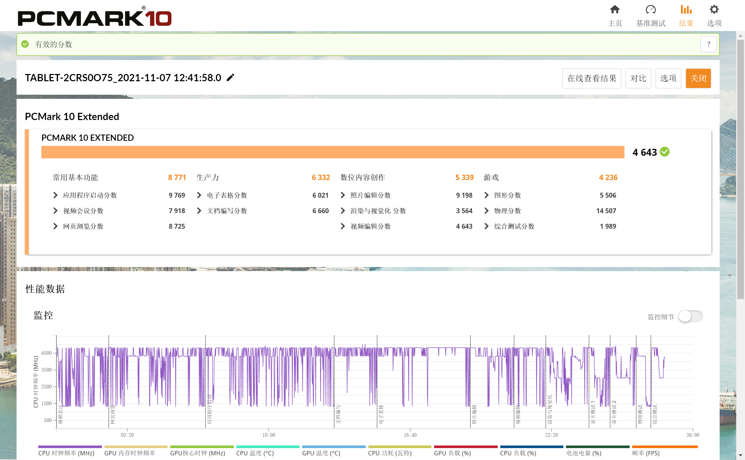Click the valid score green check icon
Image resolution: width=745 pixels, height=460 pixels.
pyautogui.click(x=25, y=44)
